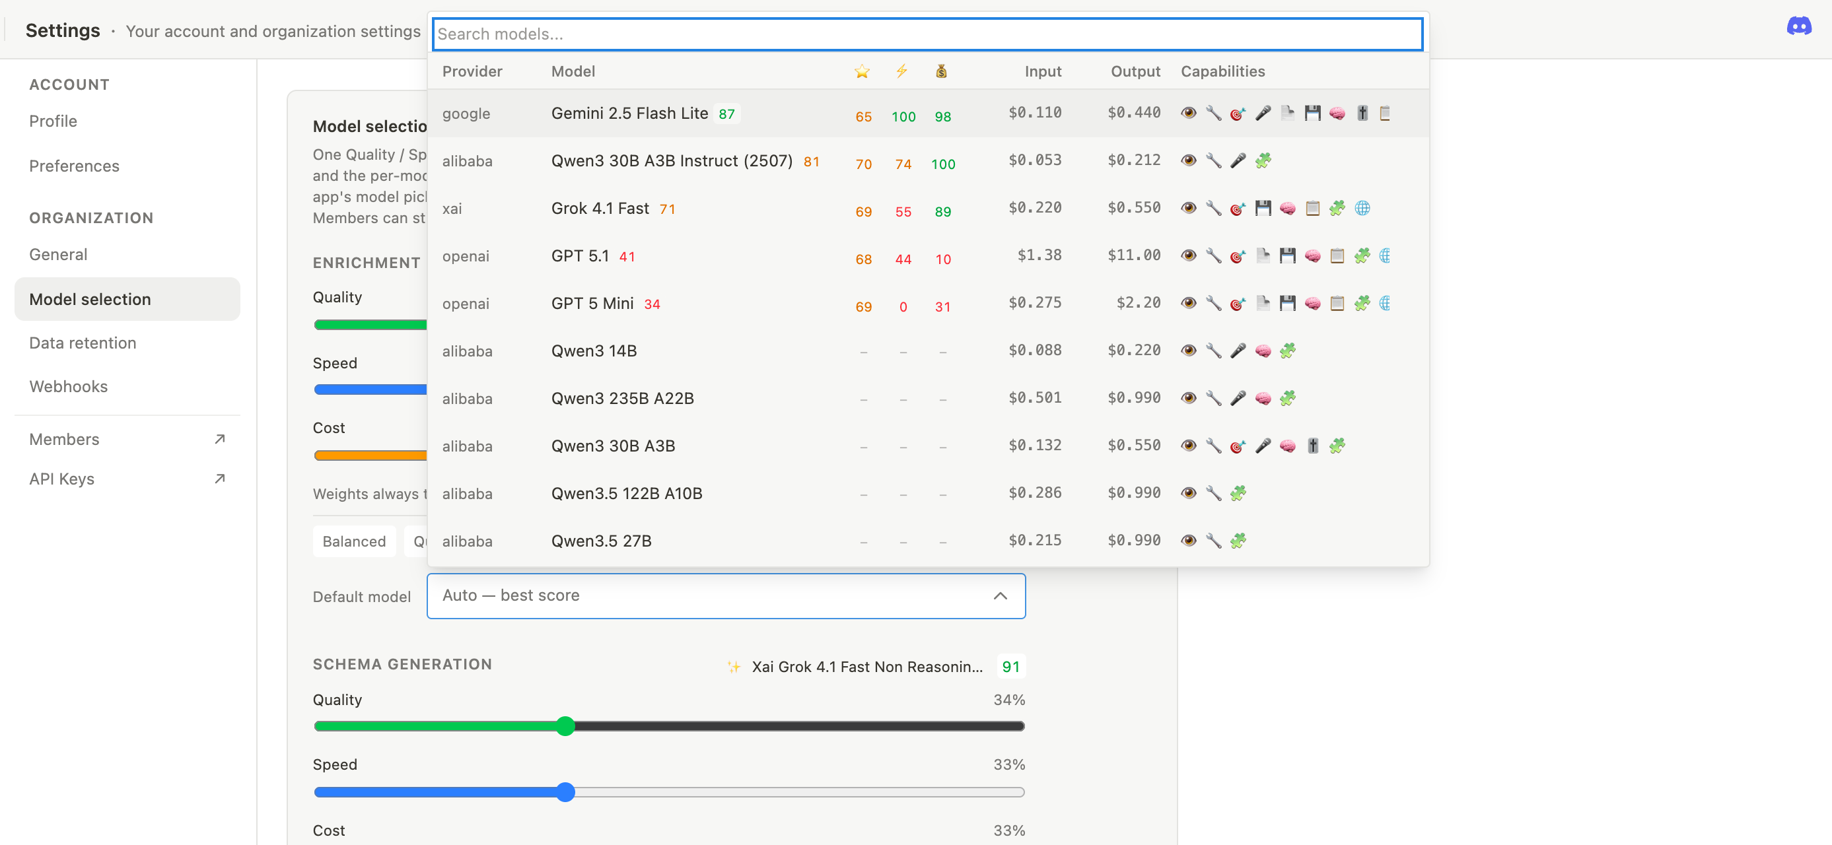
Task: Click the lightning speed column header icon
Action: (x=901, y=71)
